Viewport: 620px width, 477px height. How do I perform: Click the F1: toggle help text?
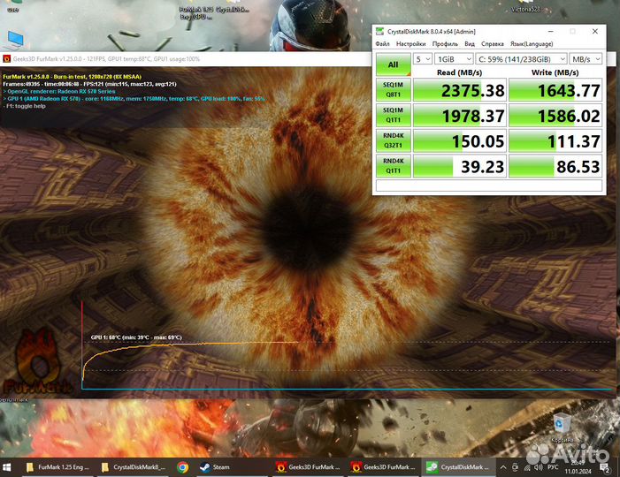[25, 106]
